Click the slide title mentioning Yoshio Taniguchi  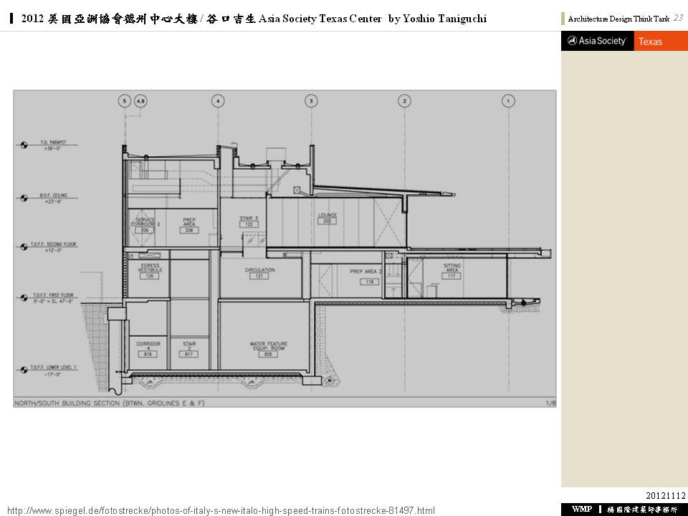254,19
